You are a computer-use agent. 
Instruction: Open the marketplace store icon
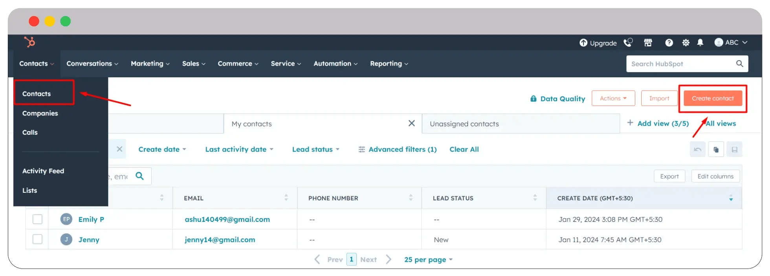[x=648, y=42]
